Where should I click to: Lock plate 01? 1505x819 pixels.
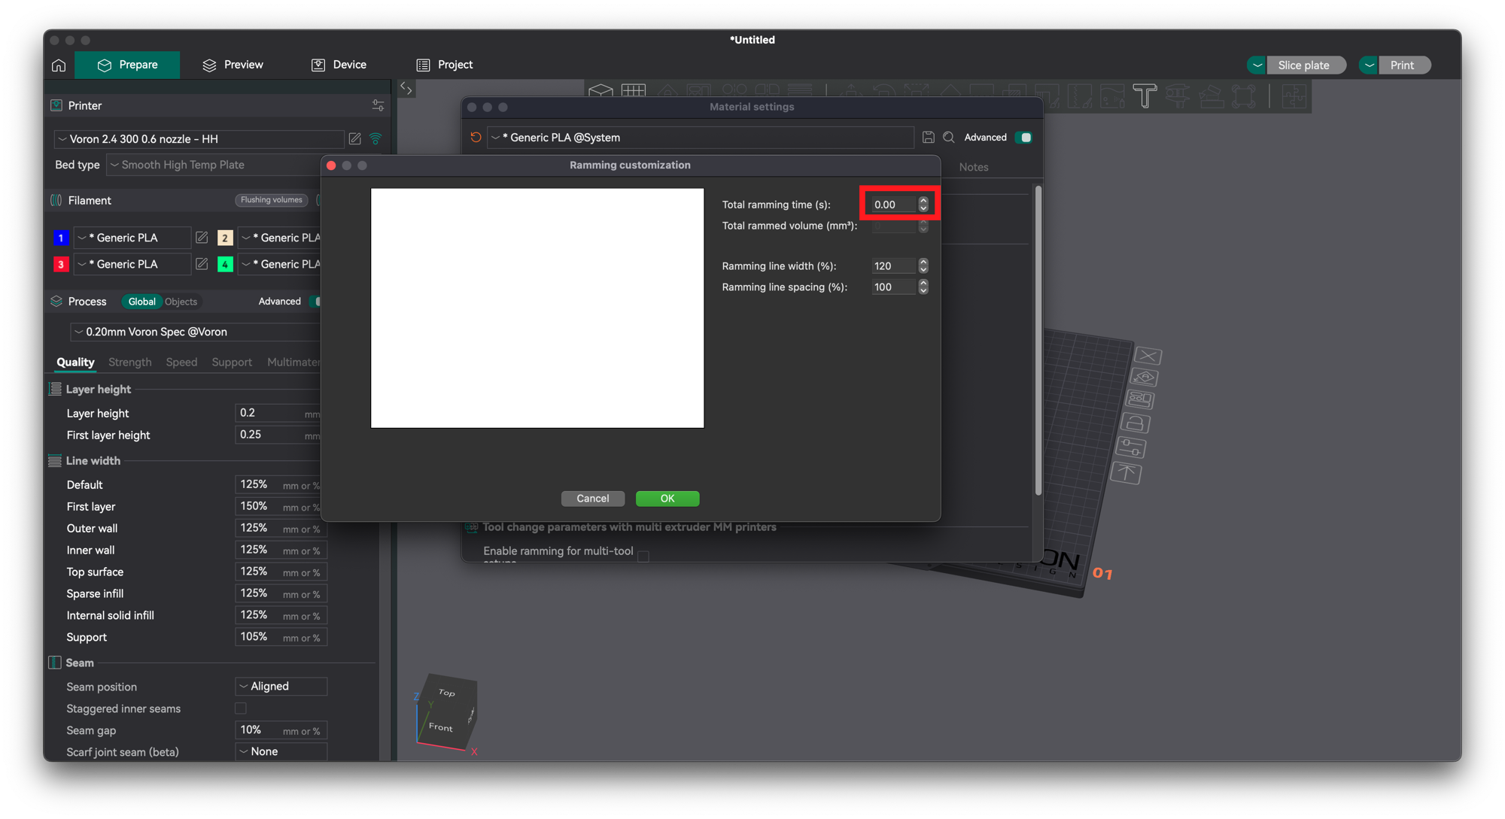pyautogui.click(x=1136, y=423)
